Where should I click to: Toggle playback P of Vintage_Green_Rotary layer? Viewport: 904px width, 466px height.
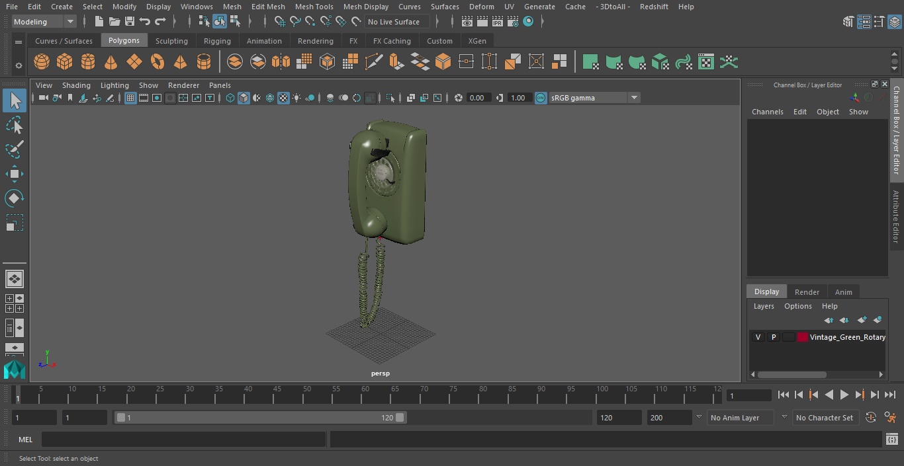[773, 337]
